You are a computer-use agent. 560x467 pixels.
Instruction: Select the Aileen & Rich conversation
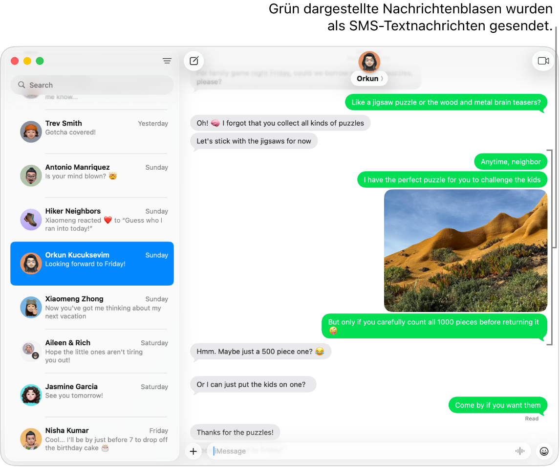pos(92,351)
